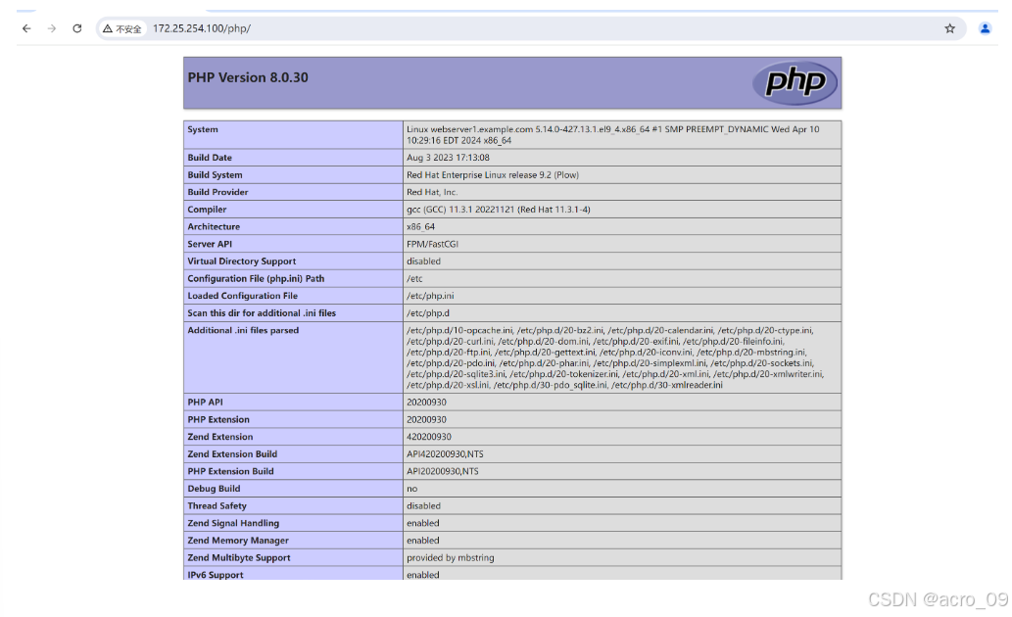Select the Red Hat, Inc. value
Screen dimensions: 1012x617
click(432, 192)
